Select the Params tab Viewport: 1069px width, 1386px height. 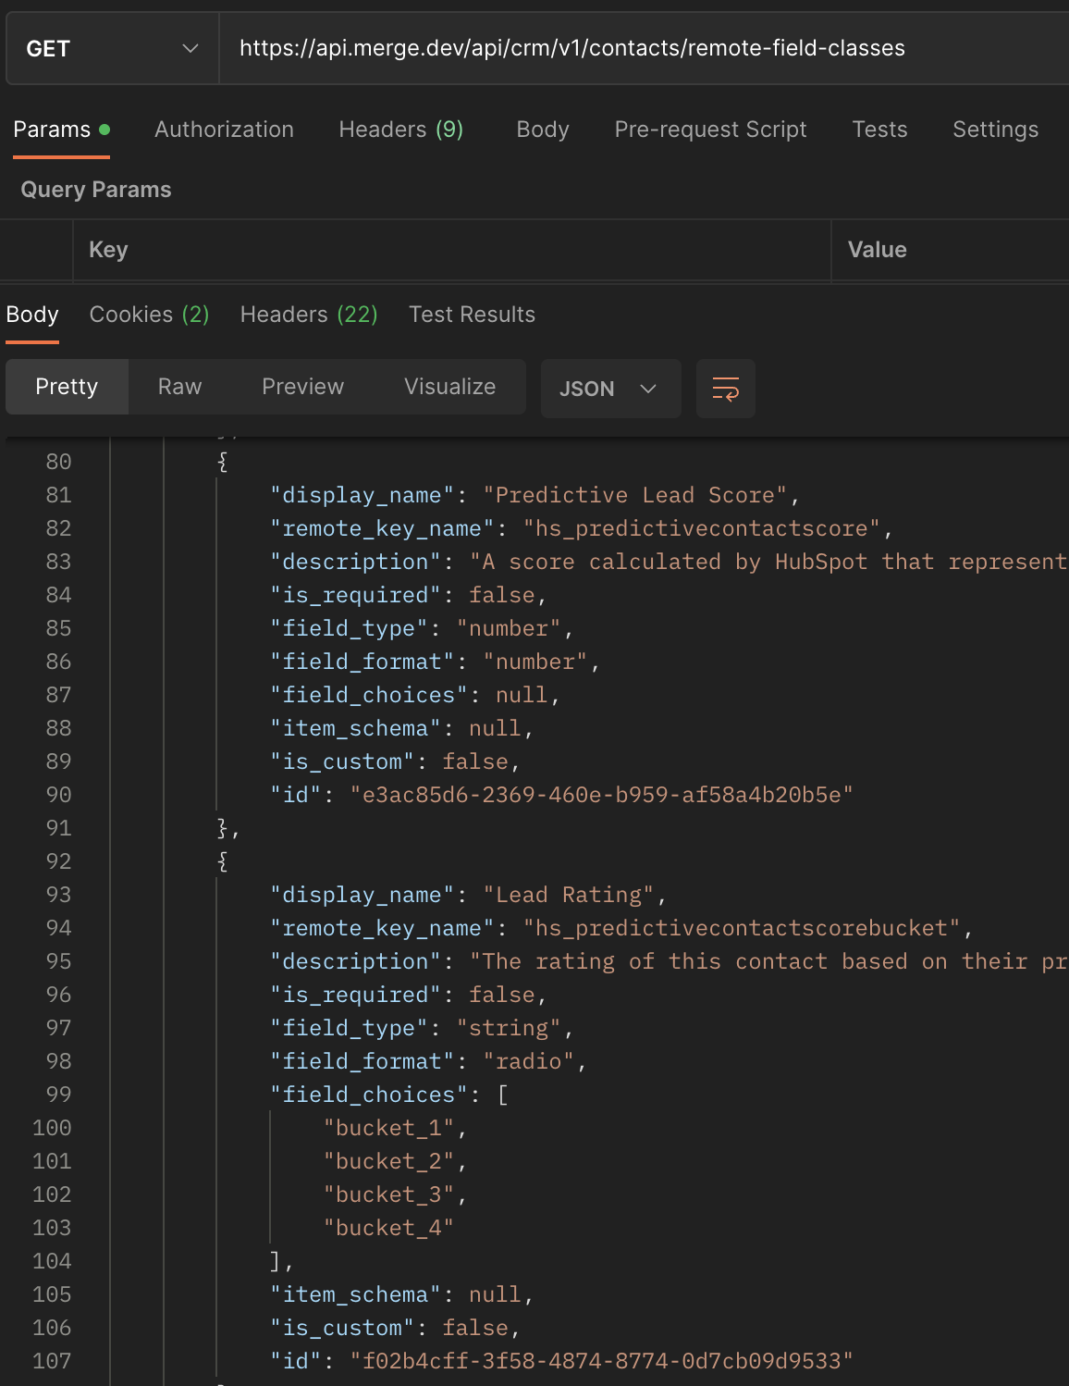[x=53, y=130]
